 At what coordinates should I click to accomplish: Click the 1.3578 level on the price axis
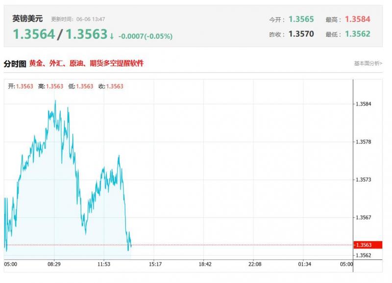coord(363,142)
